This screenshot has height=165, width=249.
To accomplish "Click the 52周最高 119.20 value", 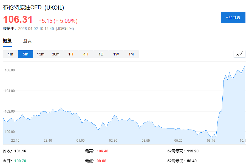I will [x=193, y=151].
